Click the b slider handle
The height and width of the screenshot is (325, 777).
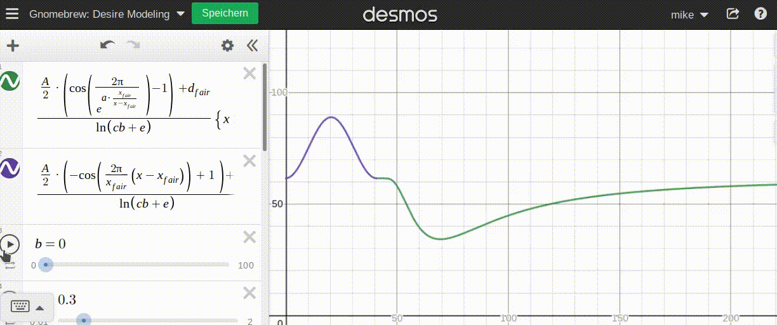point(46,265)
